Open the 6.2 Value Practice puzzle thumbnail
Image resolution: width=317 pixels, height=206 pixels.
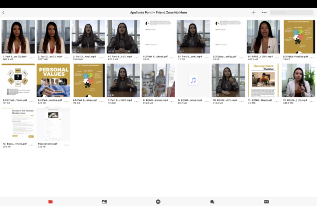point(298,37)
